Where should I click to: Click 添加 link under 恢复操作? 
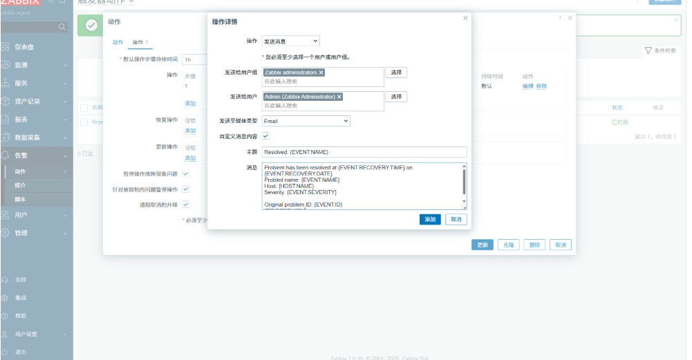190,131
